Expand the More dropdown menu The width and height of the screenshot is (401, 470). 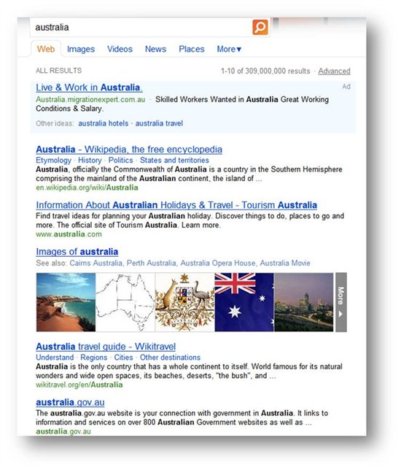coord(229,49)
